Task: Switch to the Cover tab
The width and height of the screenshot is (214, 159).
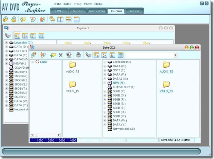Action: point(135,11)
